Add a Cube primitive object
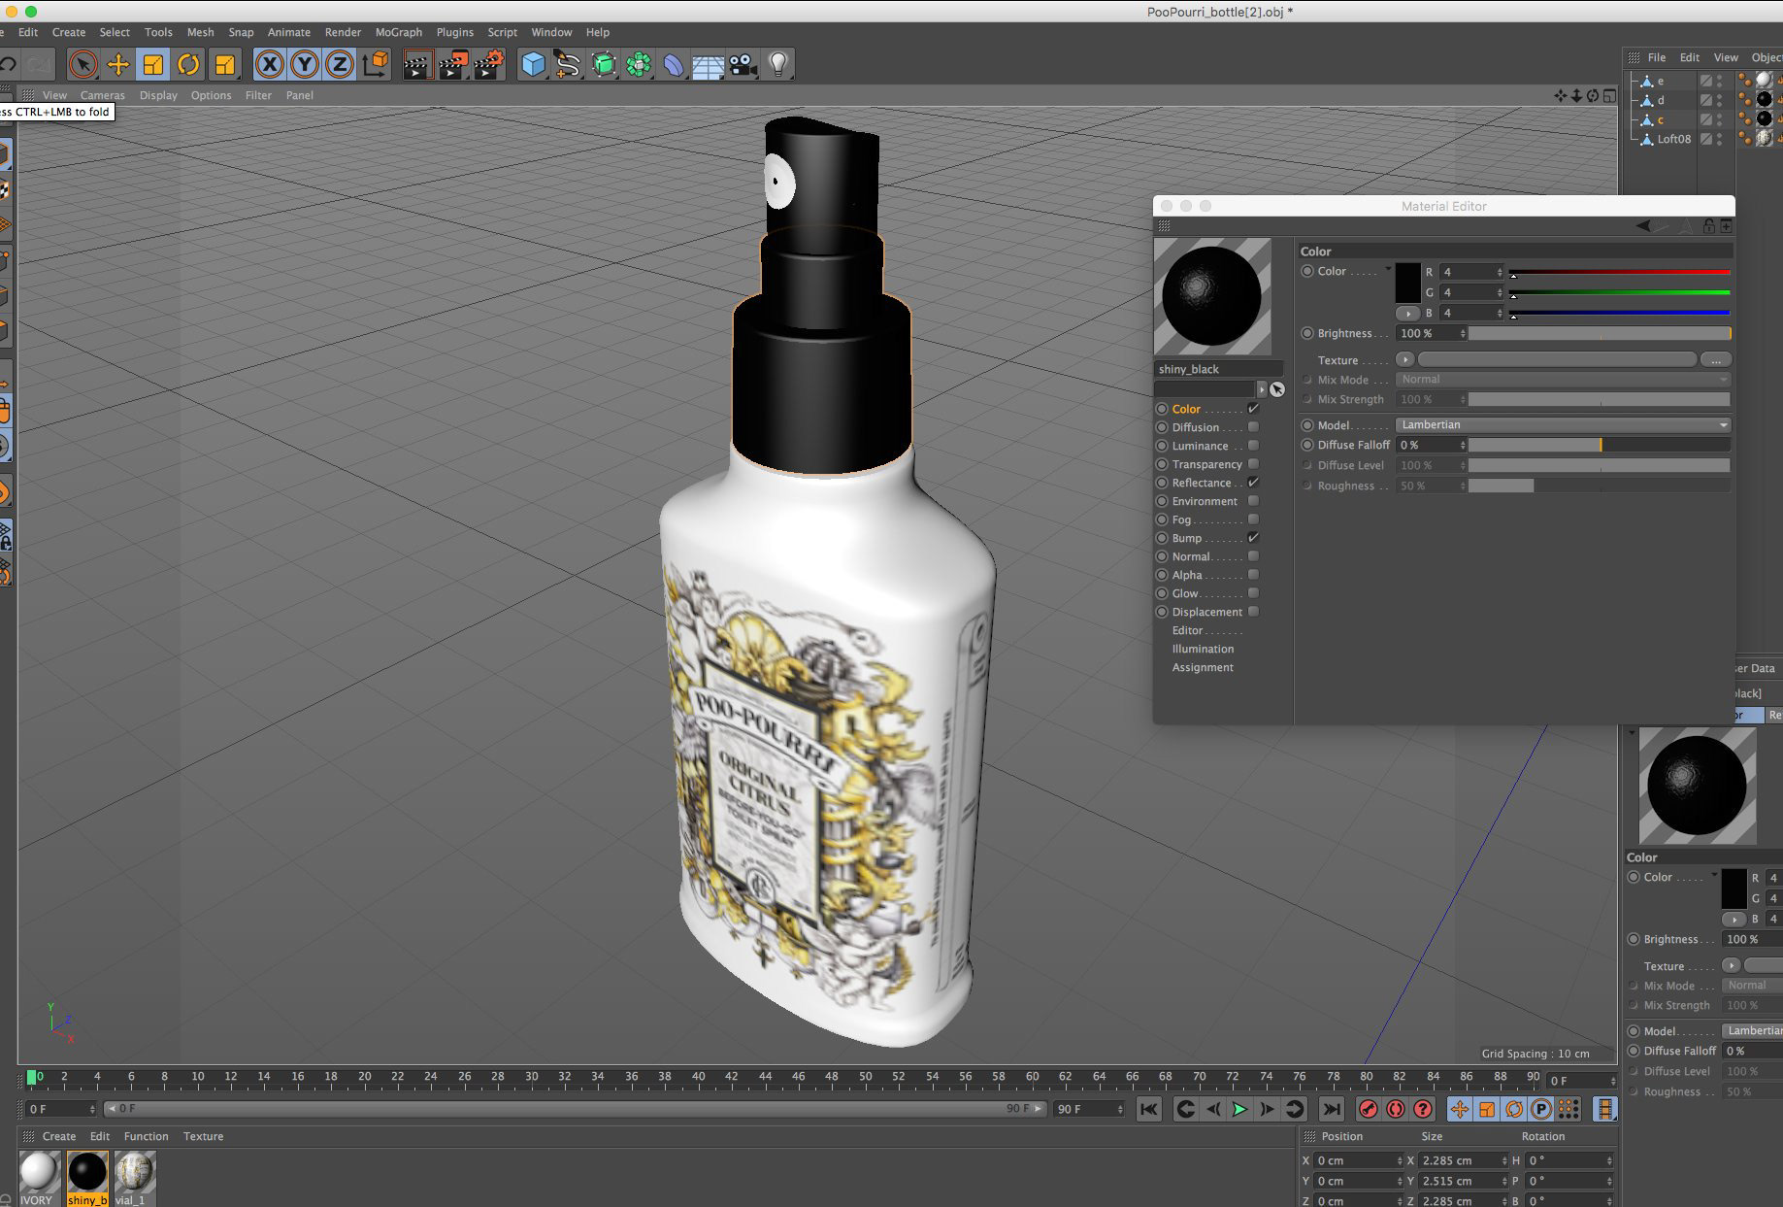The width and height of the screenshot is (1783, 1207). click(533, 65)
